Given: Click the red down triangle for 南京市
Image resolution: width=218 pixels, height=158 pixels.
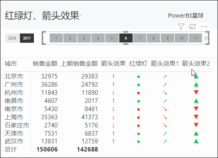Looking at the screenshot, I should click(x=196, y=109).
